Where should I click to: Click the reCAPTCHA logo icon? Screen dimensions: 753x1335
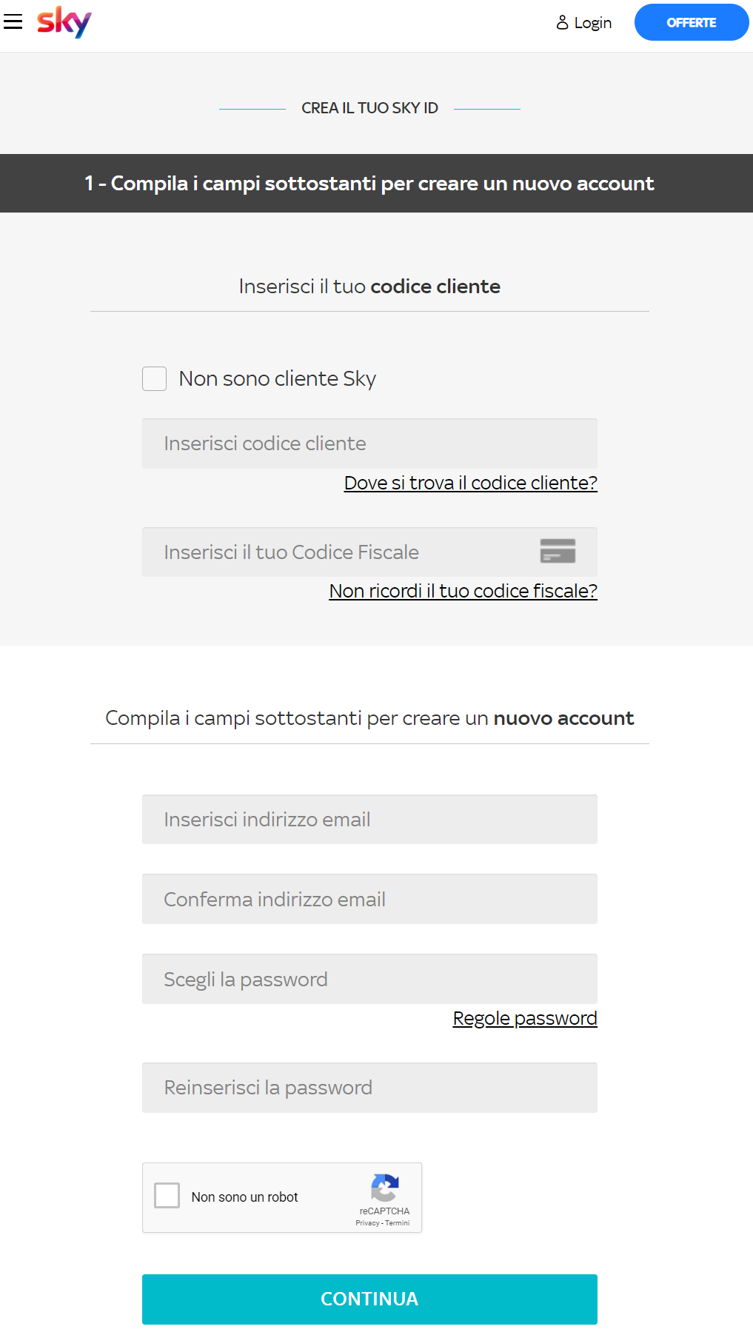click(384, 1188)
